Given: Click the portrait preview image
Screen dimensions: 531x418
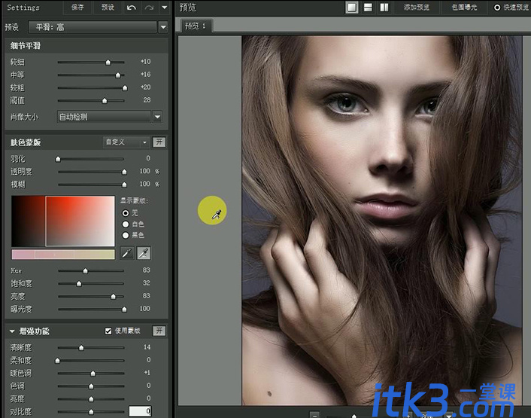Looking at the screenshot, I should pyautogui.click(x=381, y=221).
